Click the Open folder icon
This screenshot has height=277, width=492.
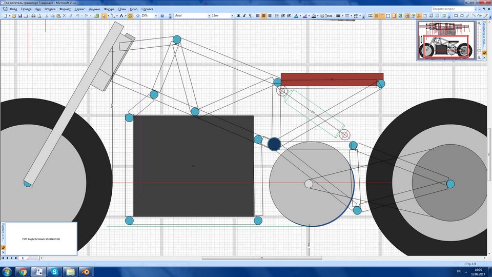pyautogui.click(x=14, y=16)
